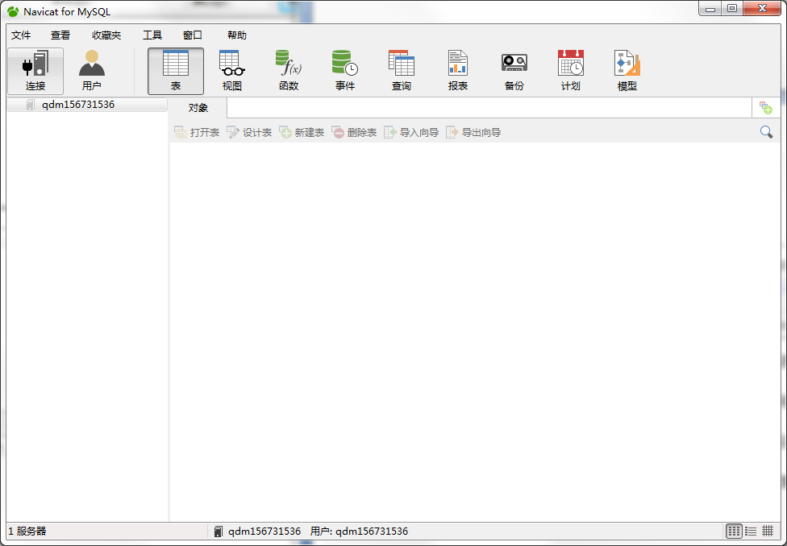Click '用户: qdm156731536' status text
Screen dimensions: 787x546
coord(359,531)
